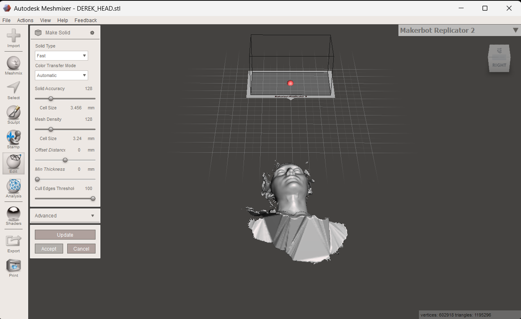The width and height of the screenshot is (521, 319).
Task: Maximize the Meshmixer window
Action: 485,8
